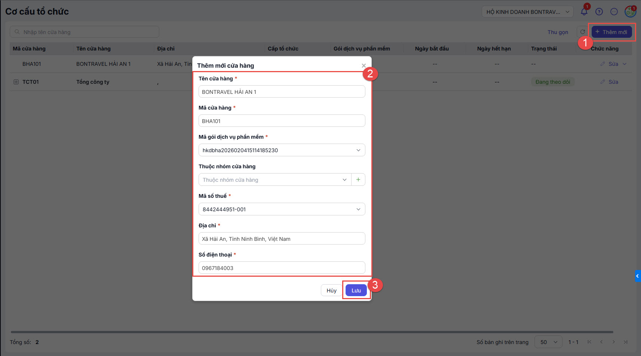Open the user avatar profile icon
This screenshot has height=356, width=641.
(x=630, y=12)
